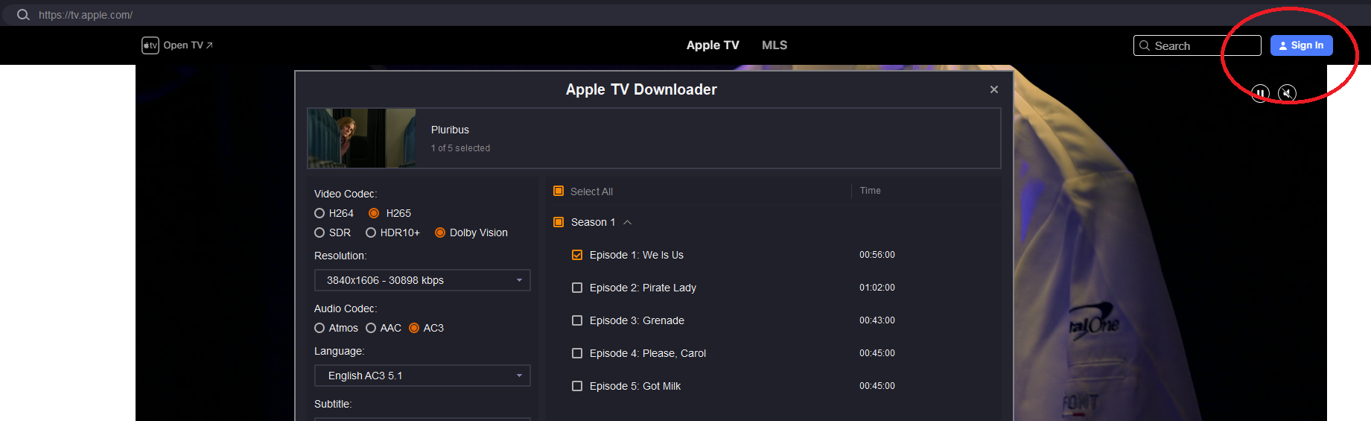Click the 01:02:00 duration
1371x421 pixels.
877,288
